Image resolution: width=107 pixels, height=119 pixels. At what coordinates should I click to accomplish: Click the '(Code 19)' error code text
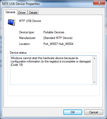[17, 65]
